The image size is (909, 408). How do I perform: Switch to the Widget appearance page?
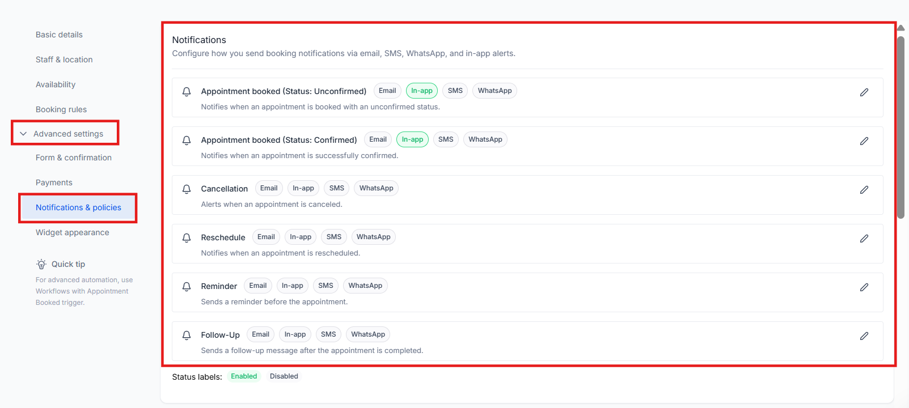[72, 232]
